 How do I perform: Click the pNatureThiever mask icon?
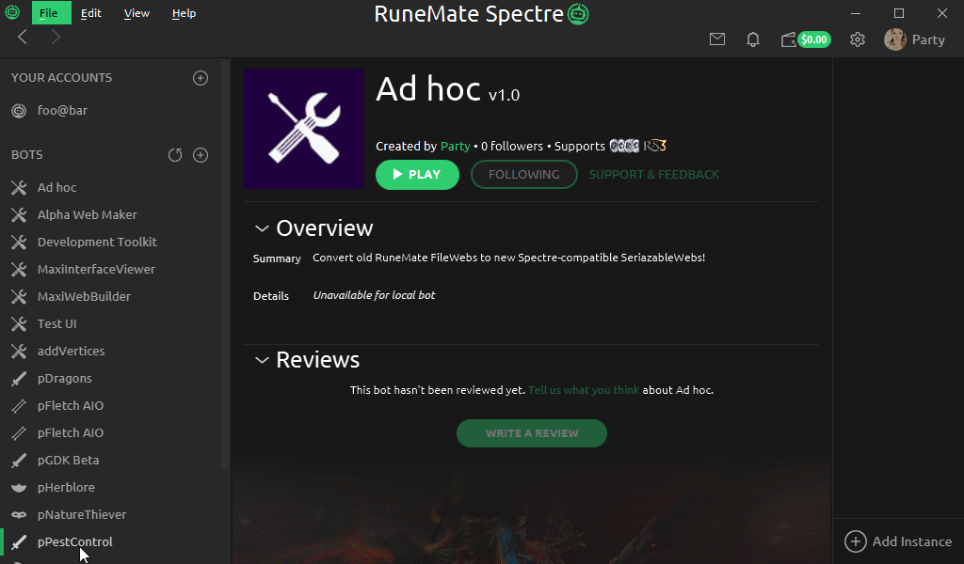[19, 514]
